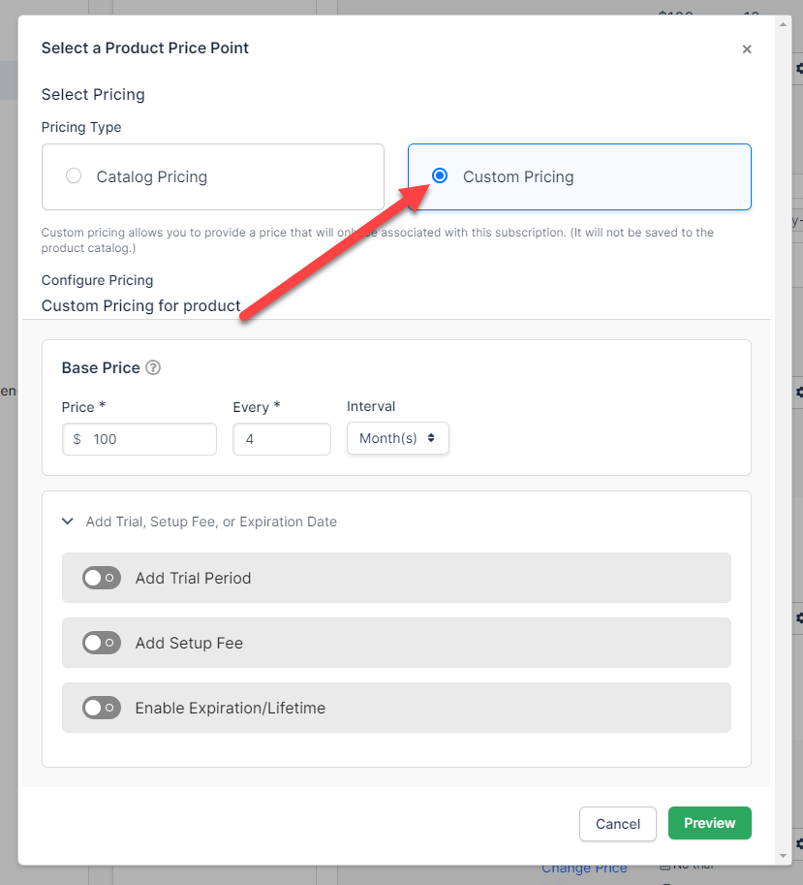803x885 pixels.
Task: Turn on the Add Setup Fee switch
Action: tap(102, 643)
